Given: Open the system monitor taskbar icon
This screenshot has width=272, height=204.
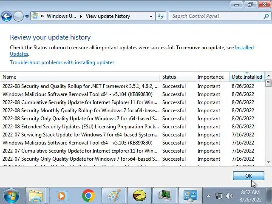Looking at the screenshot, I should point(165,196).
